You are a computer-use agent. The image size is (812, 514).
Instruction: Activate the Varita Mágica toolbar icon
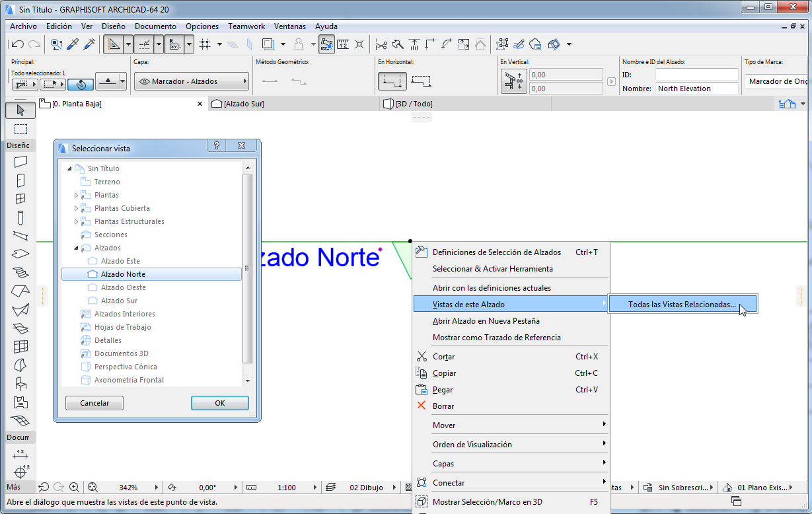coord(397,44)
